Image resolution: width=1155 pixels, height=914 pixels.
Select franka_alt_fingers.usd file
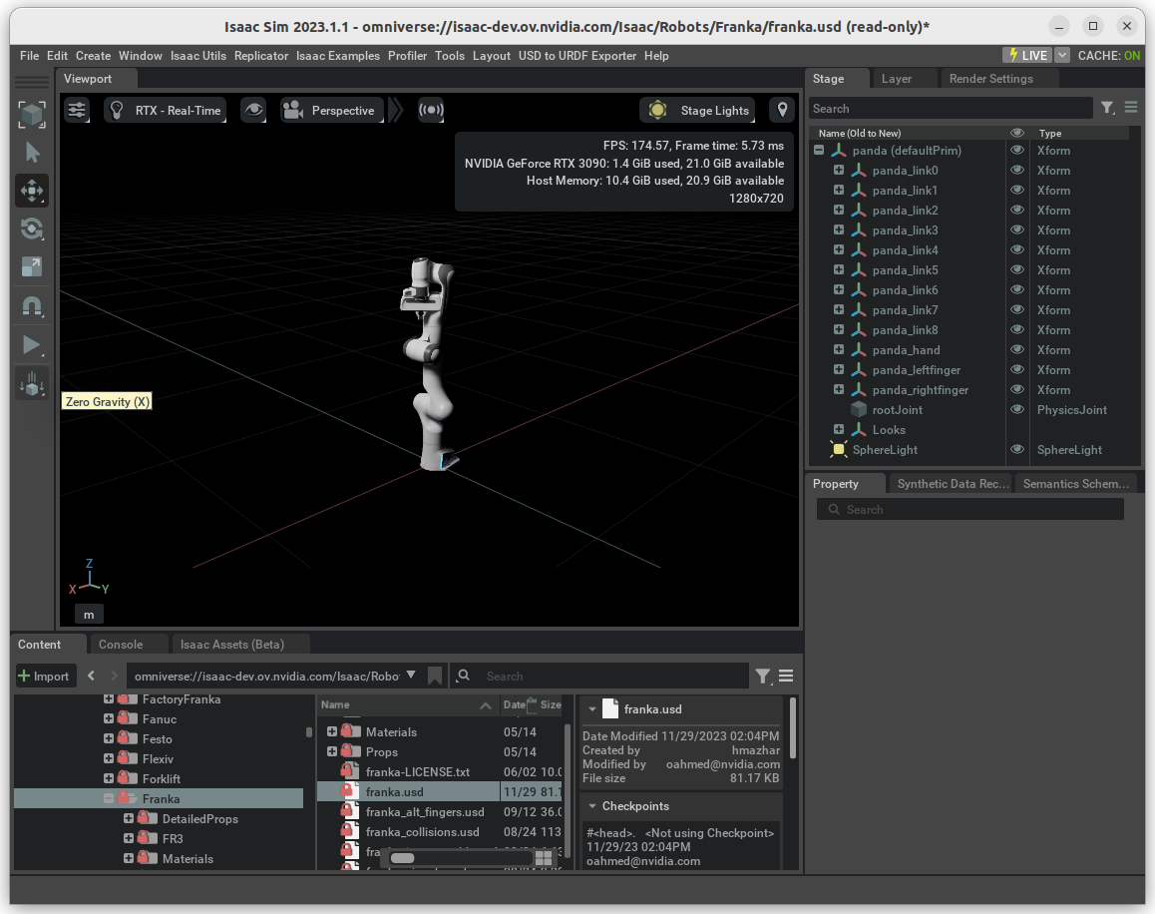pyautogui.click(x=424, y=811)
